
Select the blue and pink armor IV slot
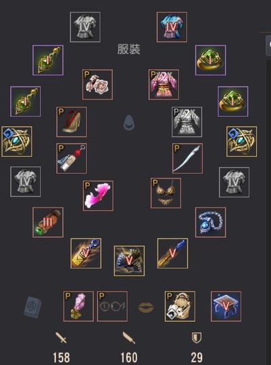click(172, 27)
